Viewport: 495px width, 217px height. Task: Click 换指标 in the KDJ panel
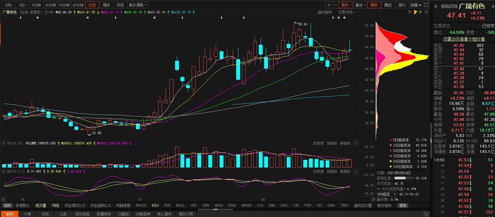click(x=345, y=172)
